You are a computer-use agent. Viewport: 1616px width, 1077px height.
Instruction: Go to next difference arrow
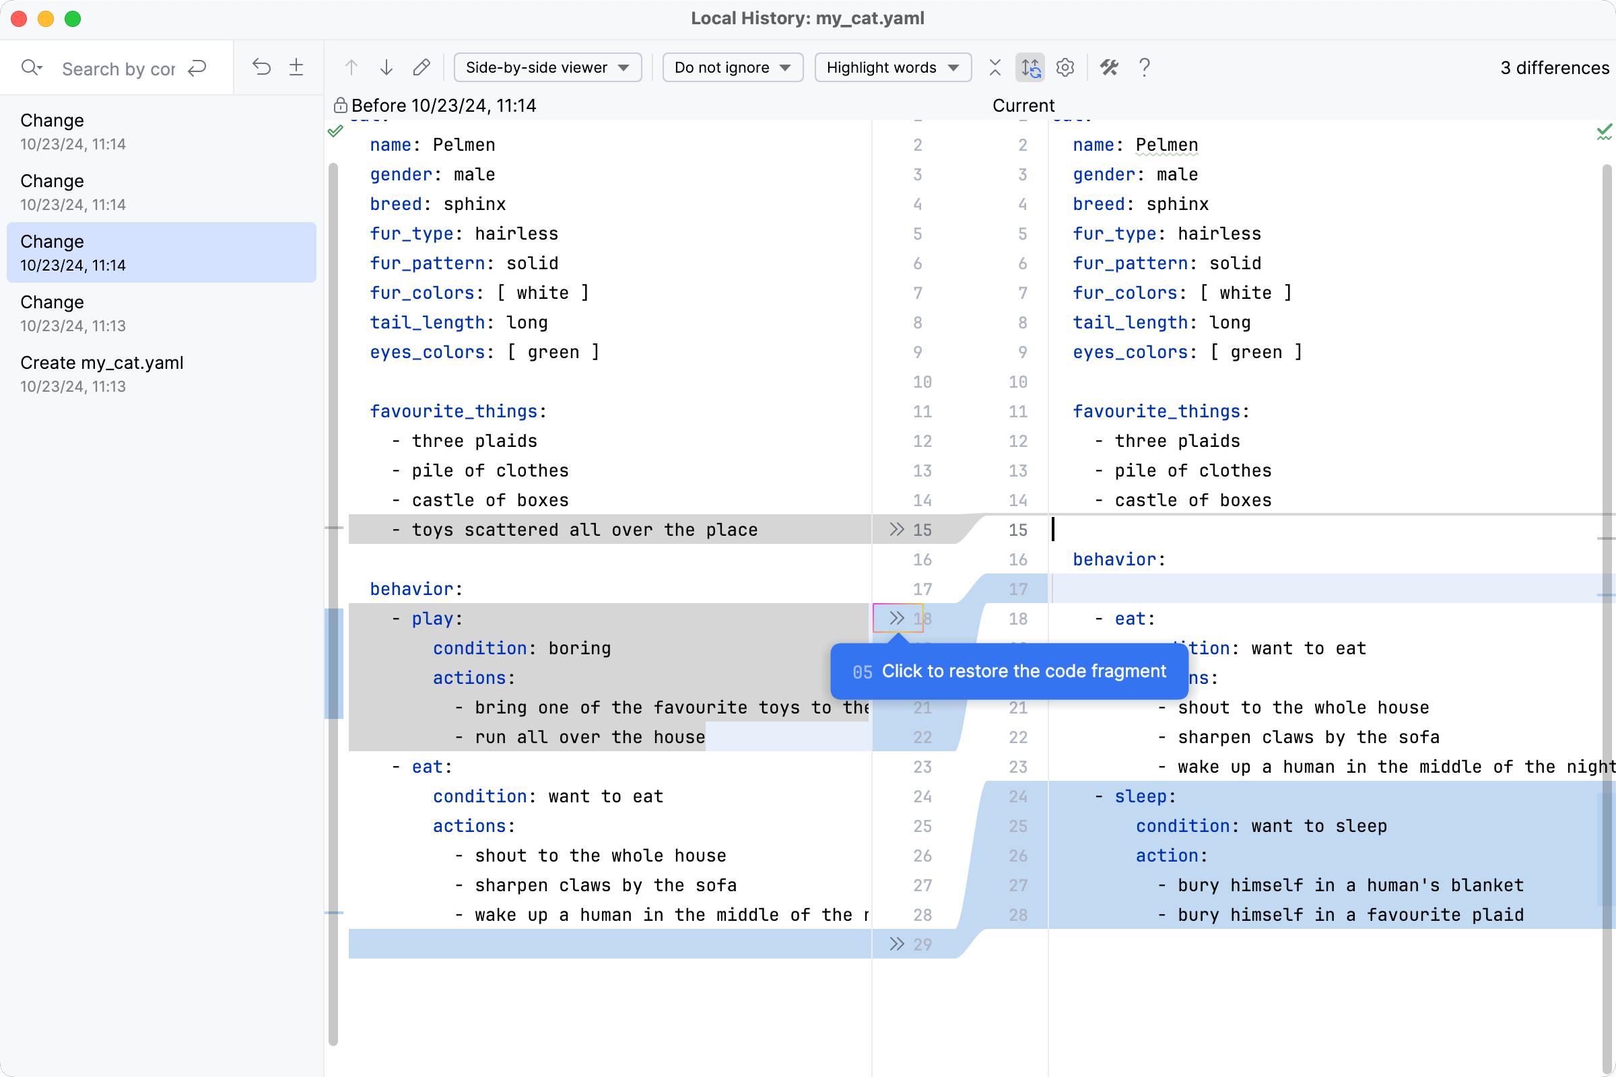click(x=386, y=67)
